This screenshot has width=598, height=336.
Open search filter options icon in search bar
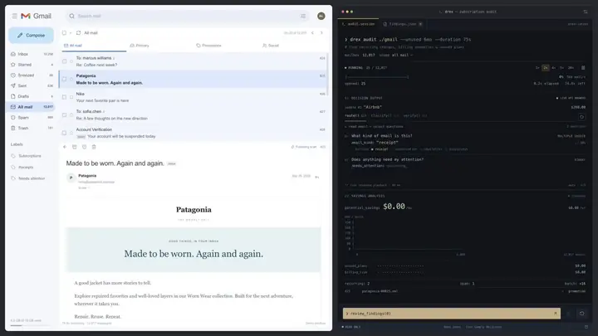(x=303, y=16)
